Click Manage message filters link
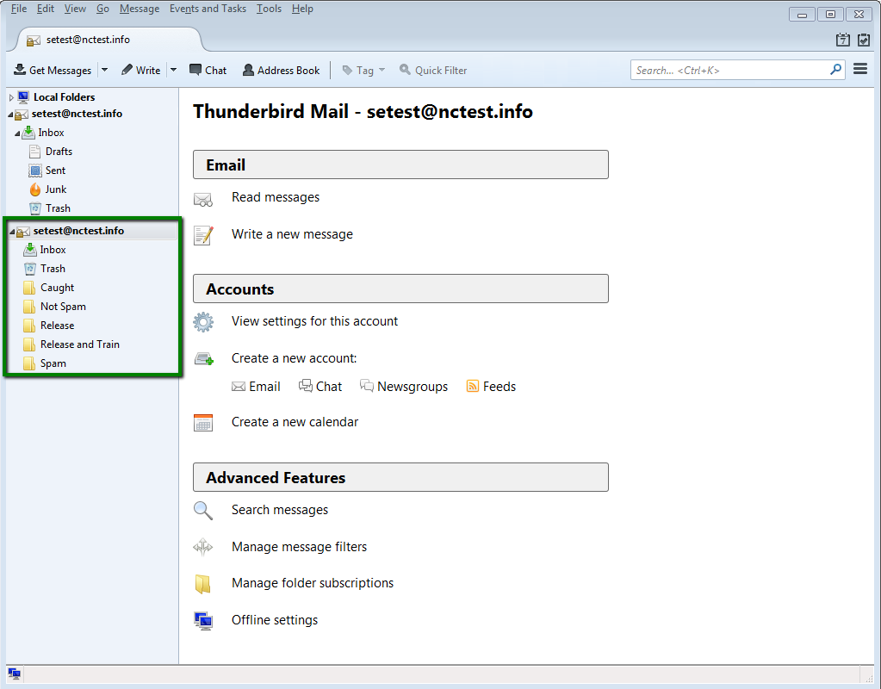This screenshot has height=689, width=881. pos(299,547)
